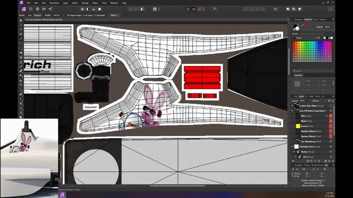Click the Assistant icon in the toolbar

(215, 9)
